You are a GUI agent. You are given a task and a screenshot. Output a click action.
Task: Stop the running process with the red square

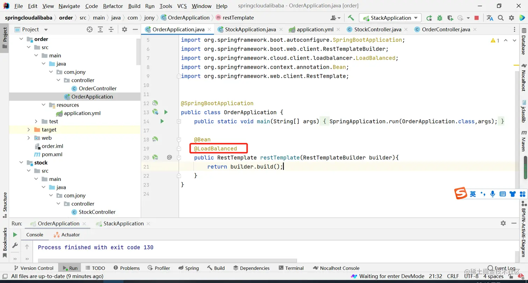coord(477,18)
